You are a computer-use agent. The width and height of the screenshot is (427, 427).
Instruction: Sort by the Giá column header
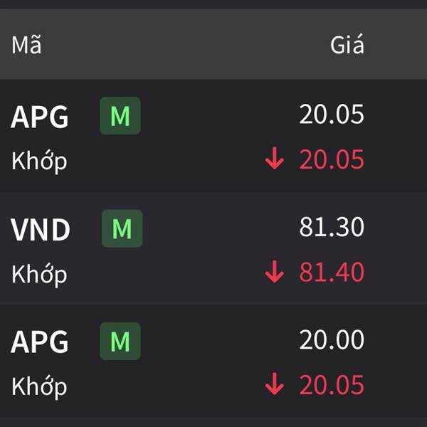(x=347, y=44)
